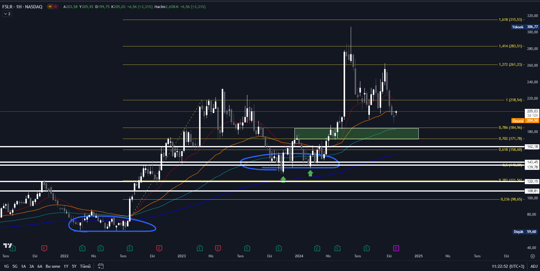Click the 143,45 horizontal line price label
This screenshot has width=540, height=271.
point(532,162)
